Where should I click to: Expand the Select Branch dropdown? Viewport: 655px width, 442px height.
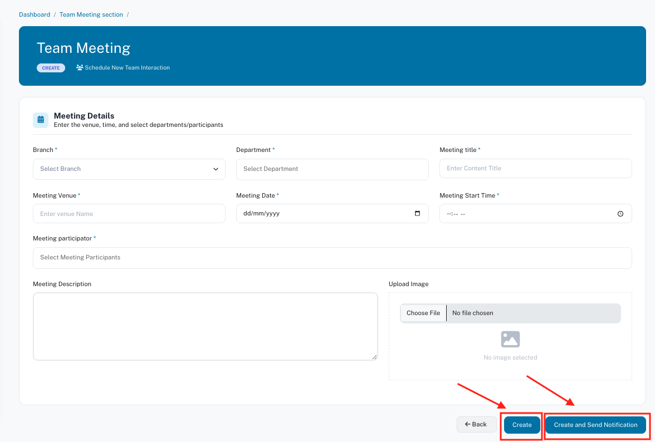pyautogui.click(x=129, y=169)
